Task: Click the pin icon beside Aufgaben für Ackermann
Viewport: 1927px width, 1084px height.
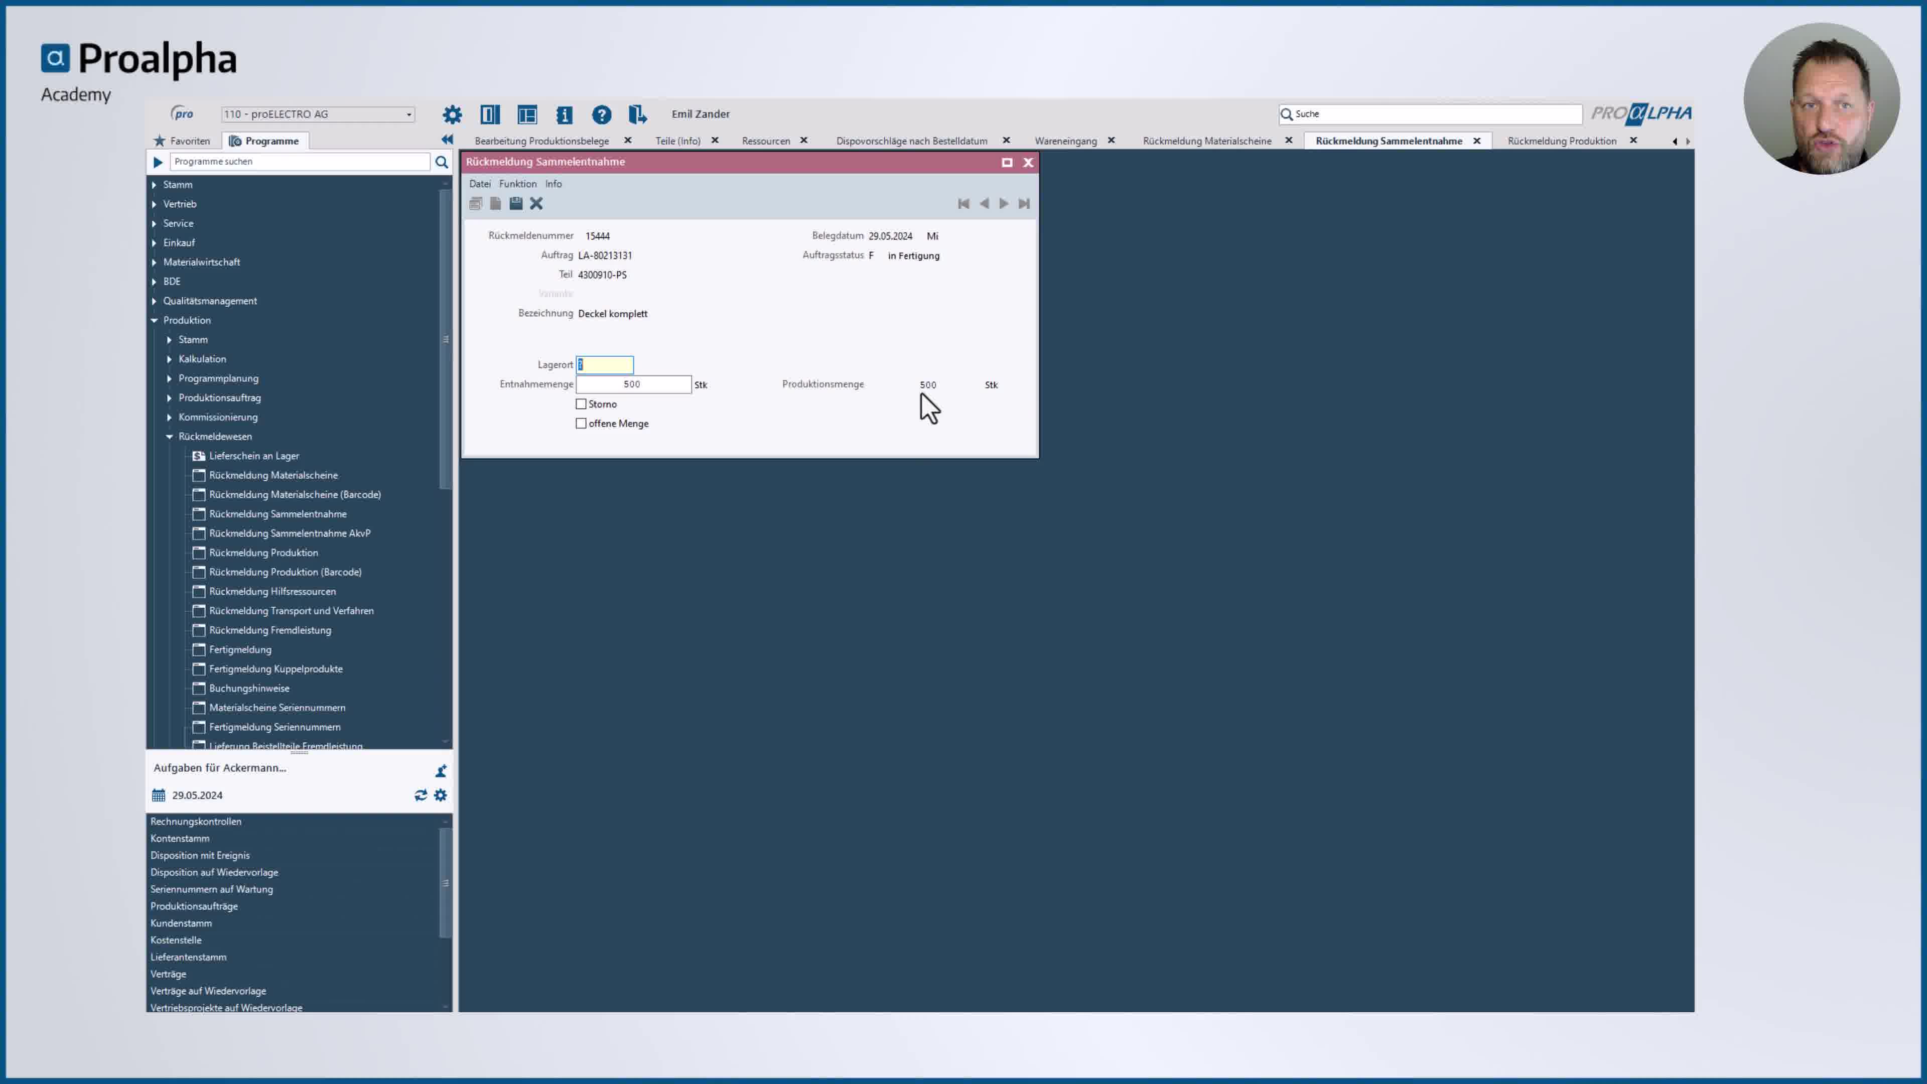Action: [x=441, y=770]
